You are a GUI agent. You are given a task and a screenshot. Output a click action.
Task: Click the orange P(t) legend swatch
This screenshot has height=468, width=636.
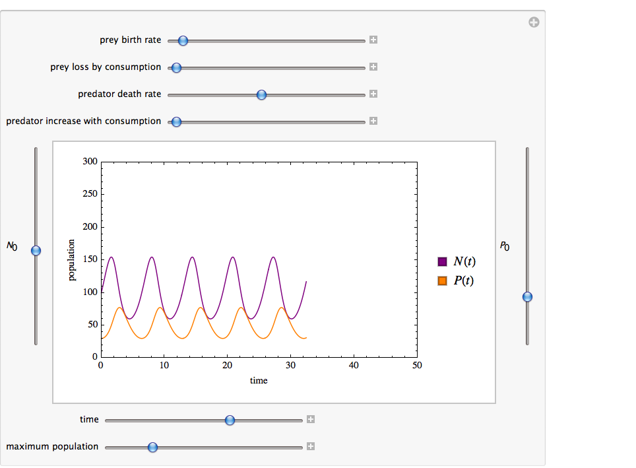443,281
